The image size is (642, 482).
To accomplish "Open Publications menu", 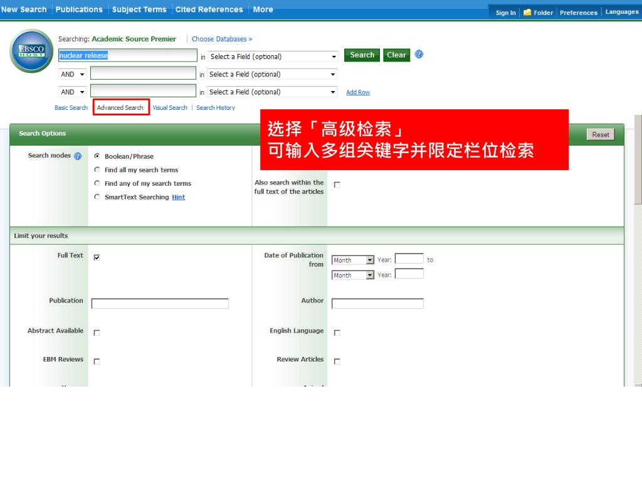I will (x=79, y=9).
